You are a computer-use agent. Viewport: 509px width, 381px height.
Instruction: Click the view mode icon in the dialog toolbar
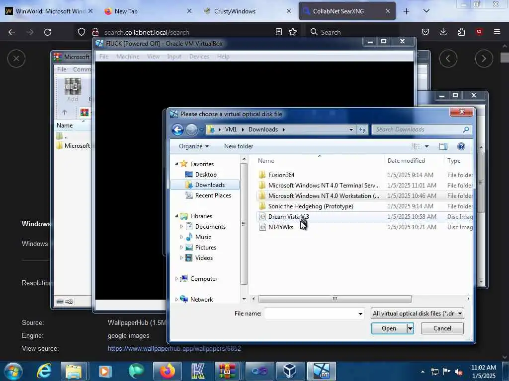[x=416, y=146]
